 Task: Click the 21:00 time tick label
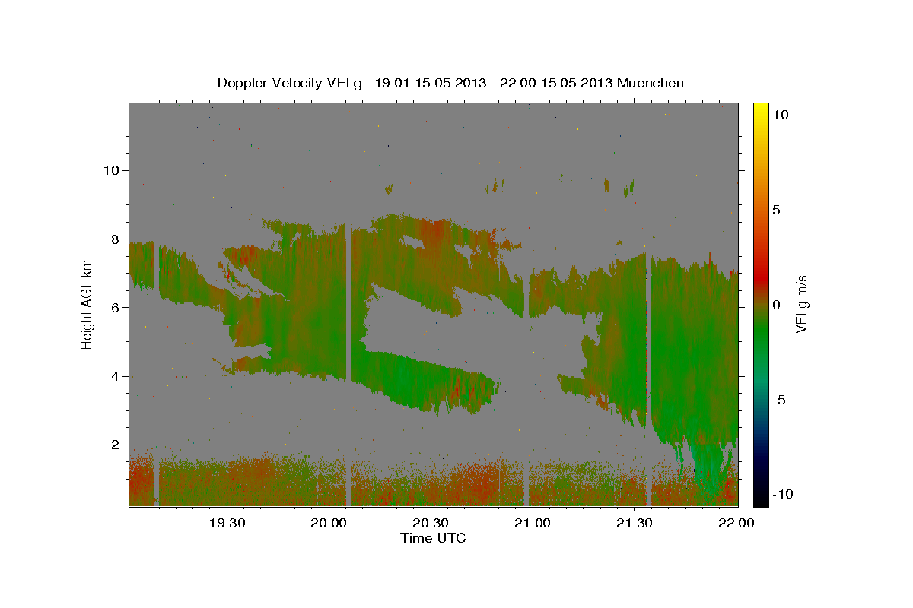532,523
